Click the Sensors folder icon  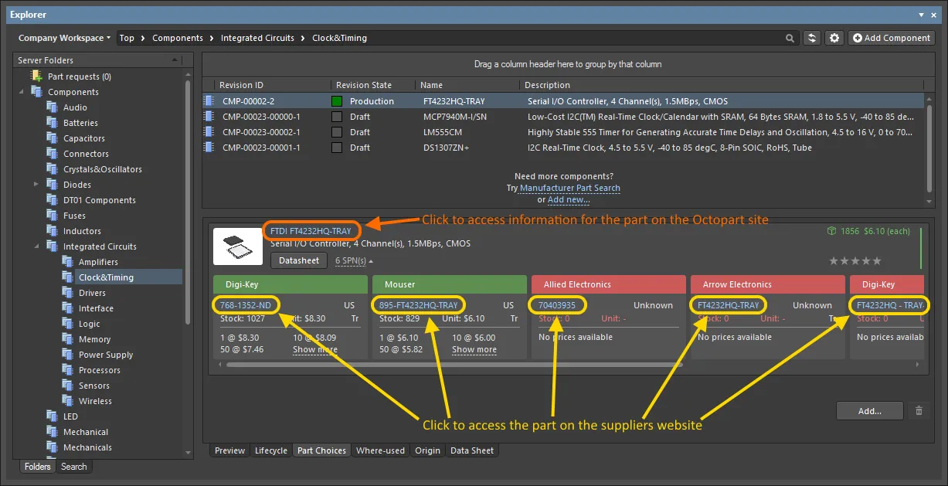click(x=67, y=386)
